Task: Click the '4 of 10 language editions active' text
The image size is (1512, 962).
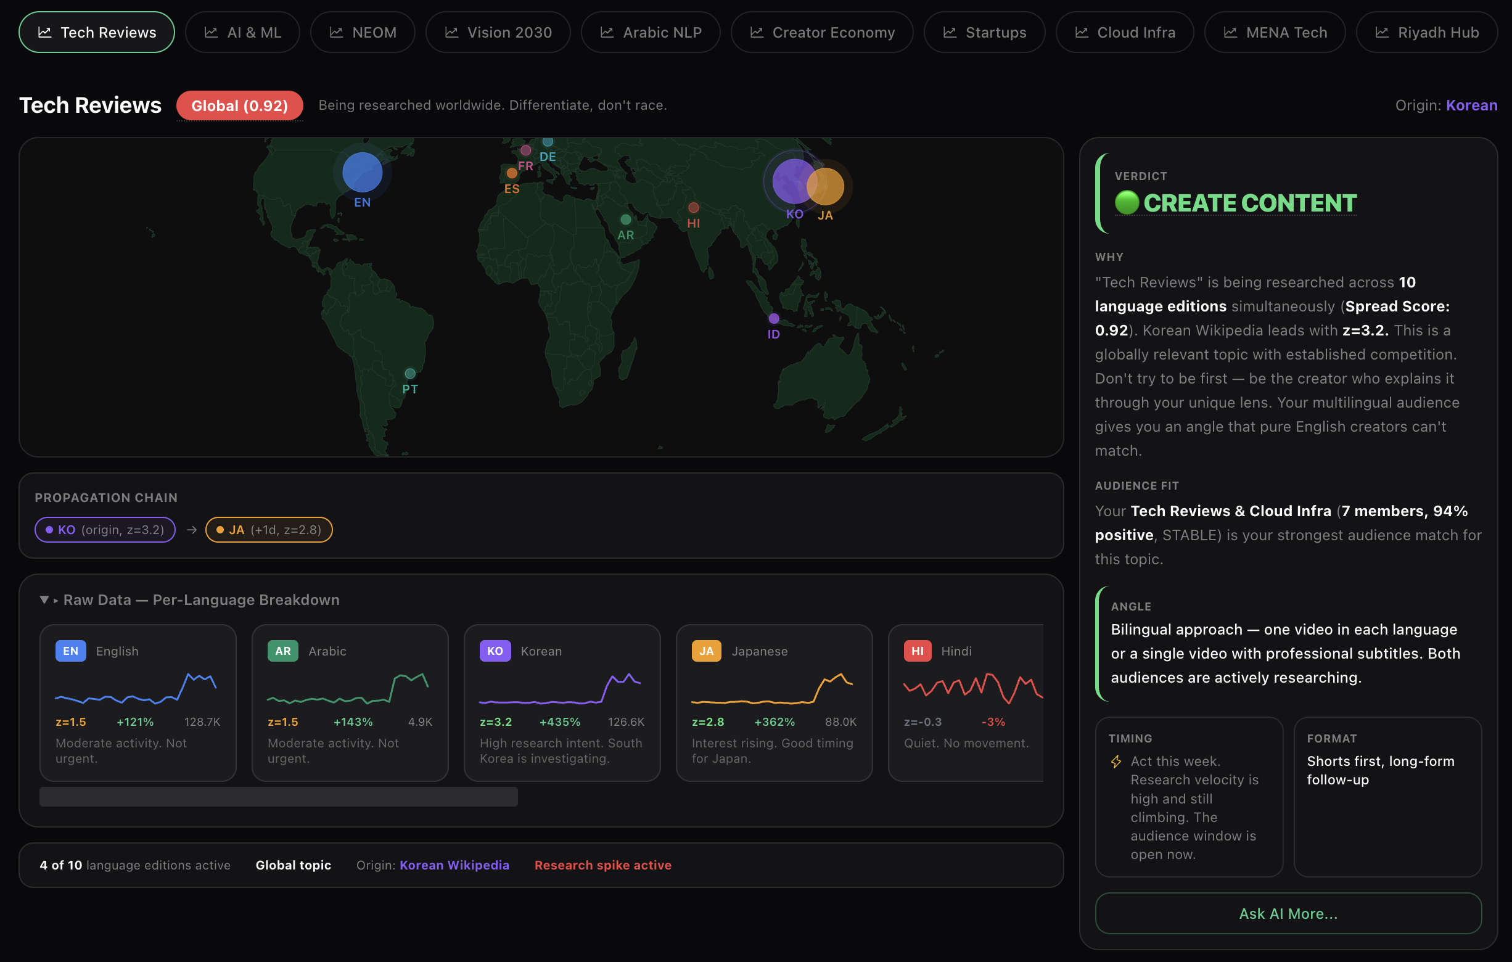Action: pyautogui.click(x=135, y=865)
